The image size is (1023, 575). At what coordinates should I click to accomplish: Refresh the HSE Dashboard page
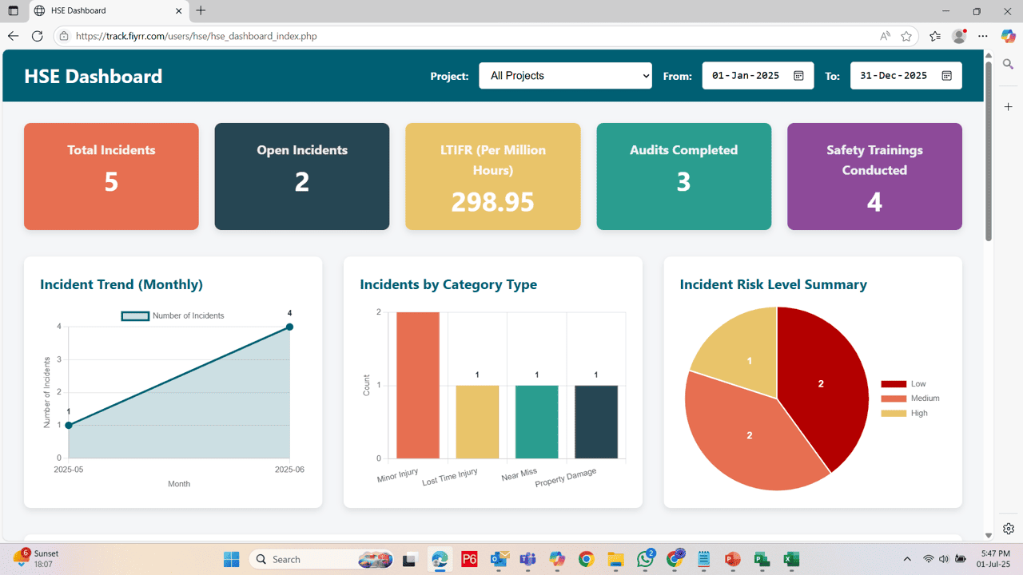click(x=37, y=36)
